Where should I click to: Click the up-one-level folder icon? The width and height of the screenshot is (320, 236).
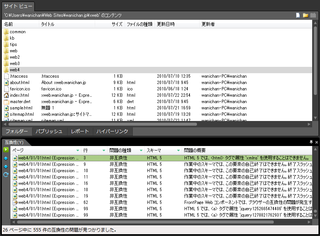click(x=313, y=15)
